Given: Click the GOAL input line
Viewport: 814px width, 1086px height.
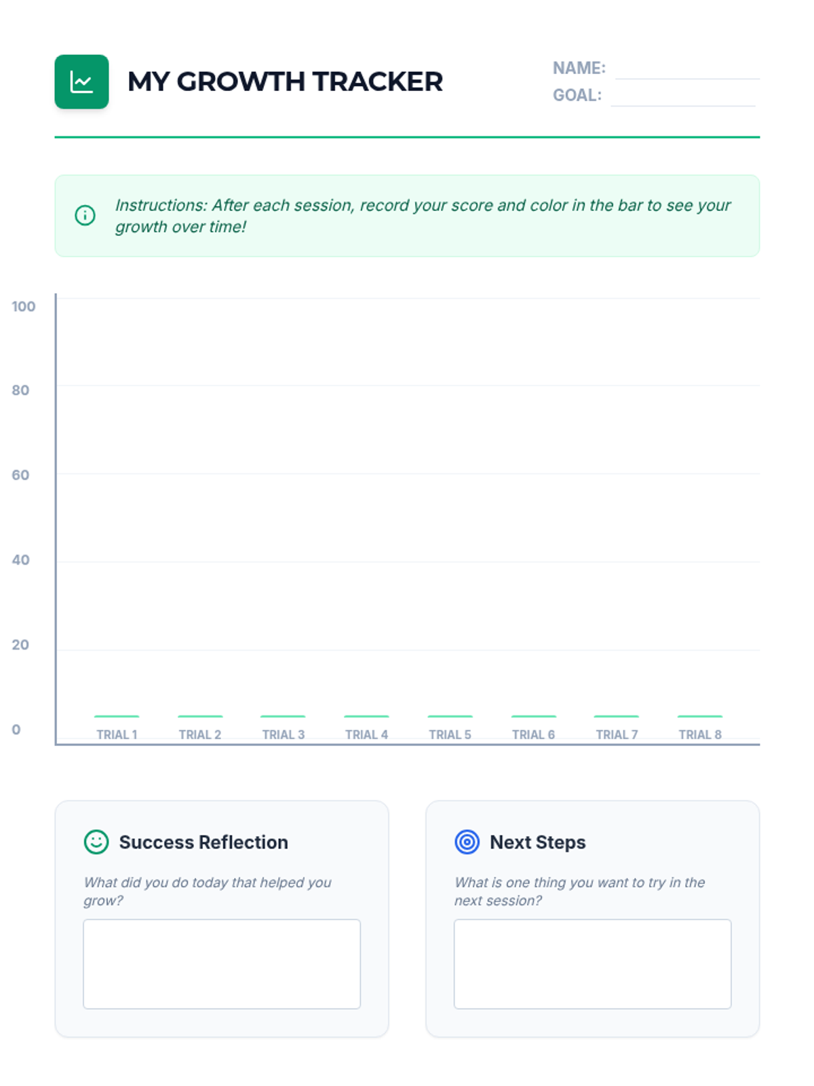Looking at the screenshot, I should point(682,97).
